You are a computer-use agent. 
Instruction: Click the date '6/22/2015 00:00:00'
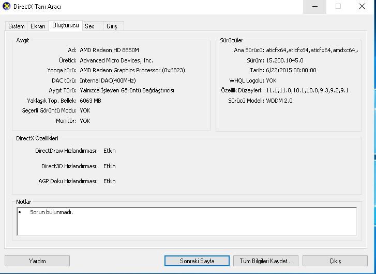(x=291, y=70)
